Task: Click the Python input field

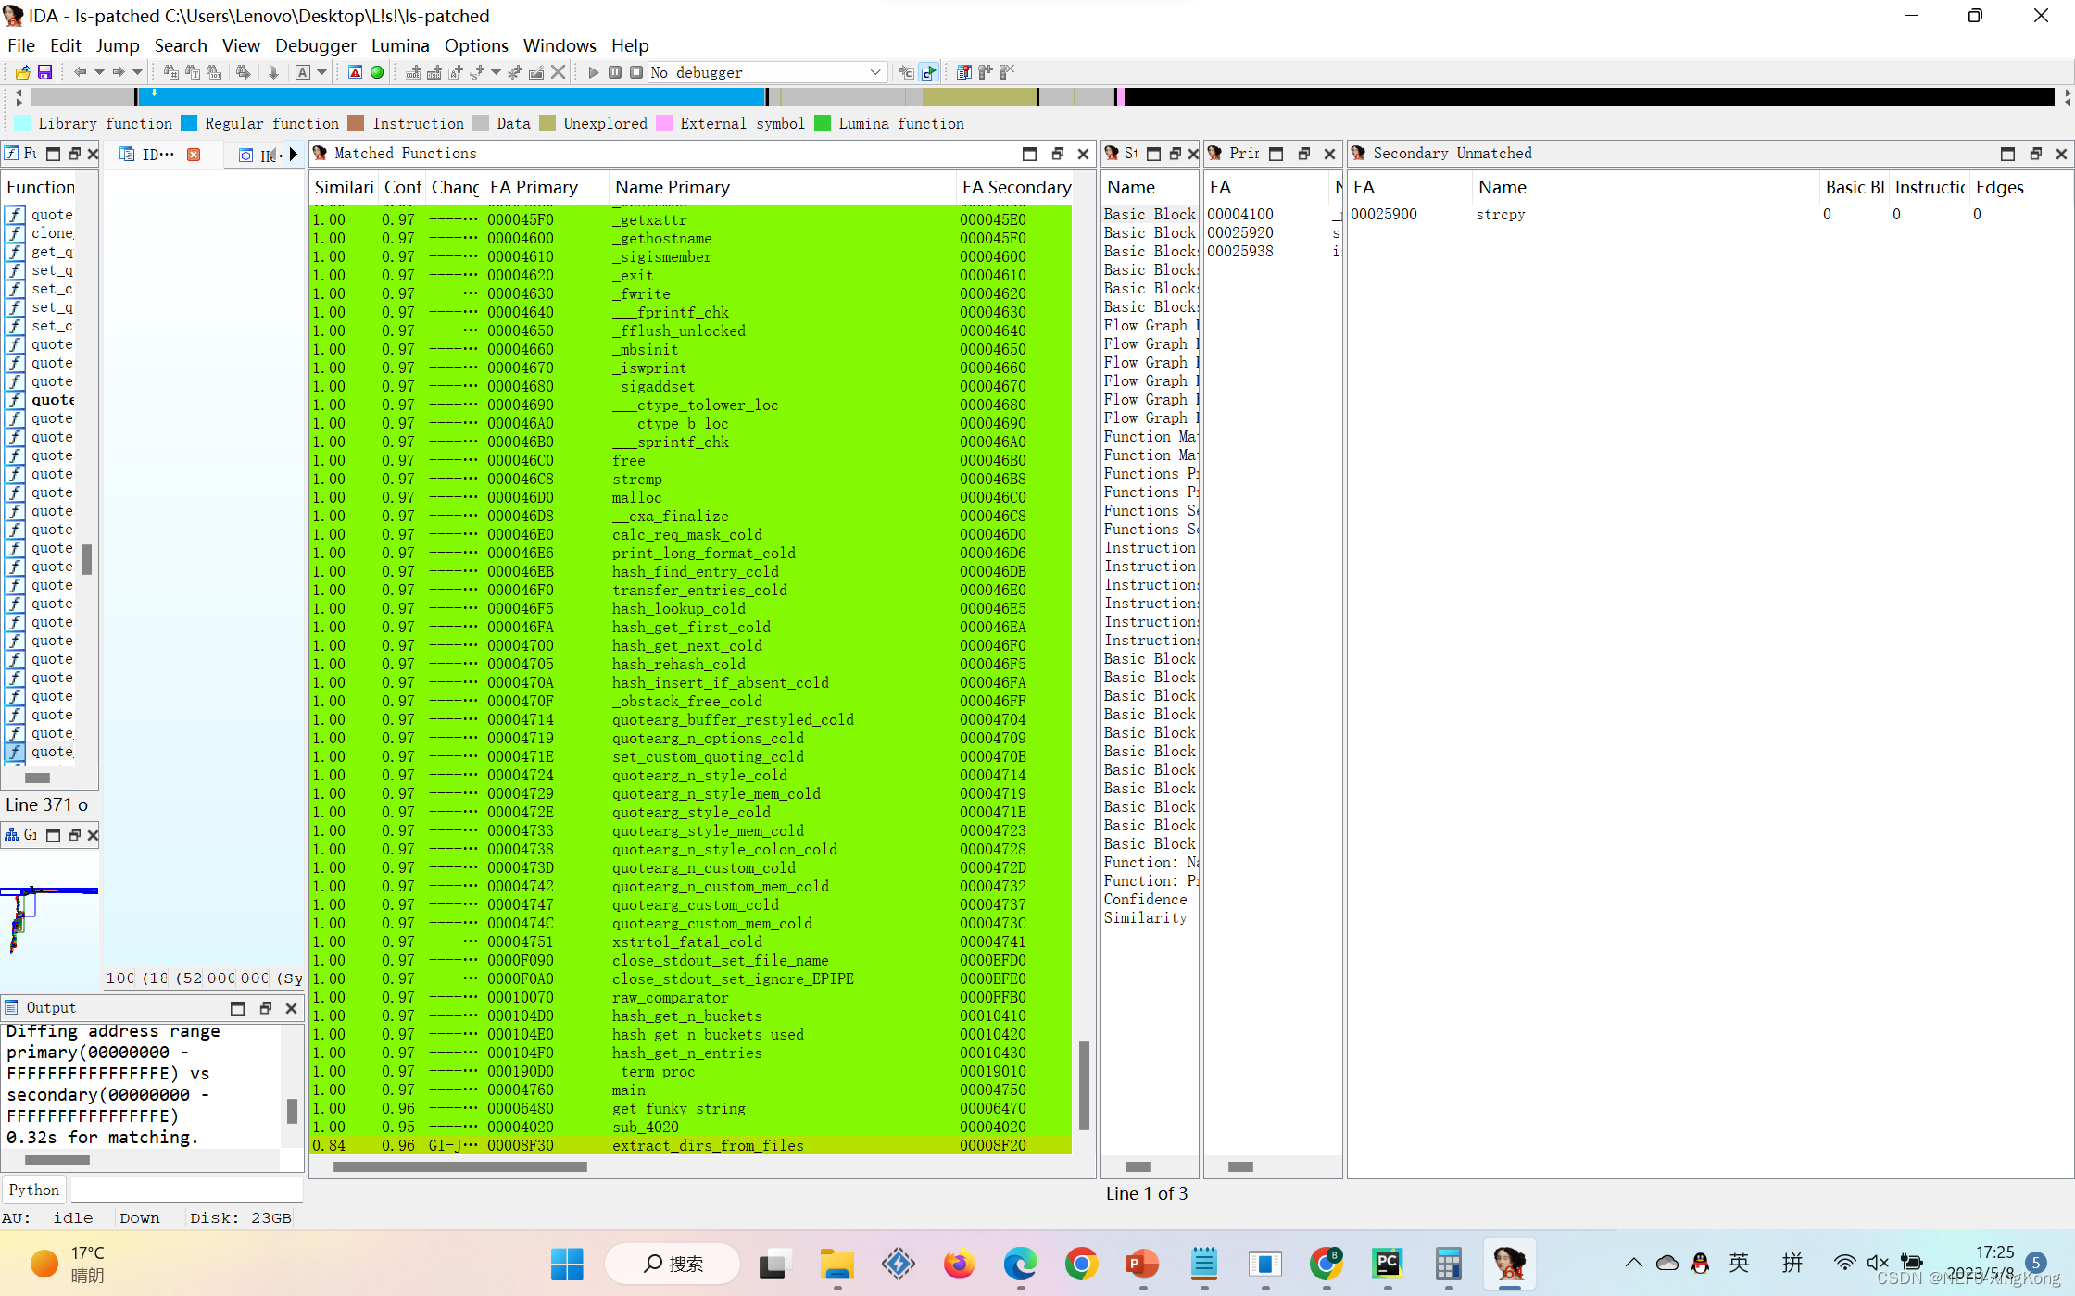Action: 185,1190
